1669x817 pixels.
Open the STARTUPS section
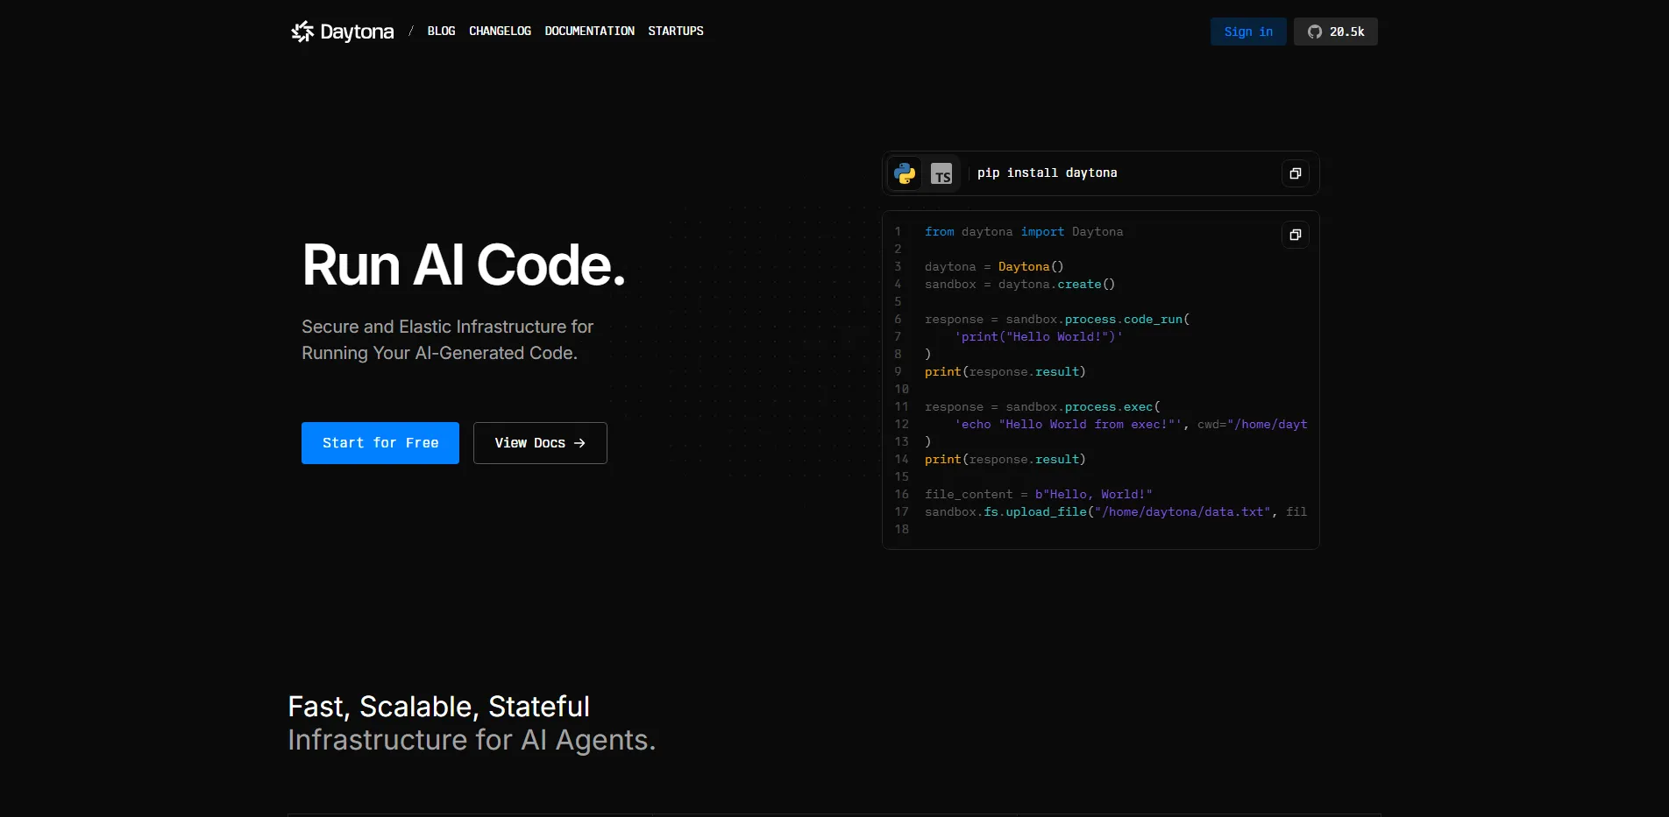(x=675, y=31)
